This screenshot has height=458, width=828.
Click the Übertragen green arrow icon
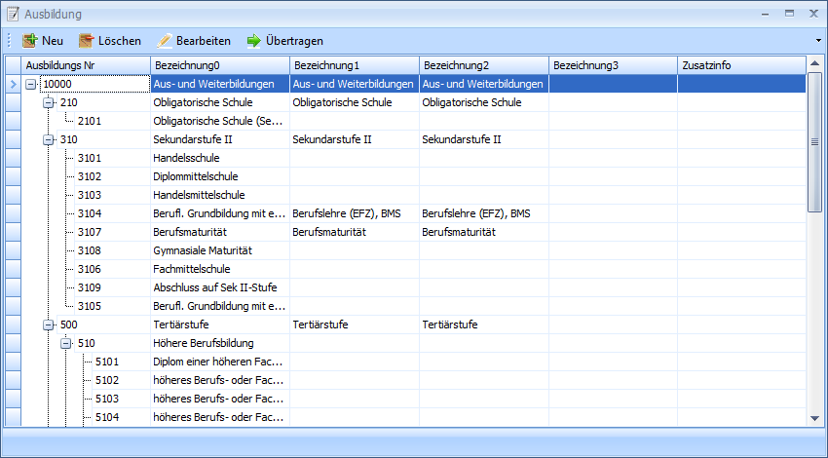pos(253,41)
